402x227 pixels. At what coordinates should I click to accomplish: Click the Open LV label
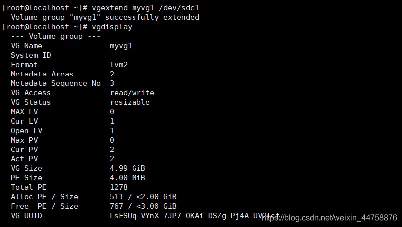pyautogui.click(x=26, y=131)
